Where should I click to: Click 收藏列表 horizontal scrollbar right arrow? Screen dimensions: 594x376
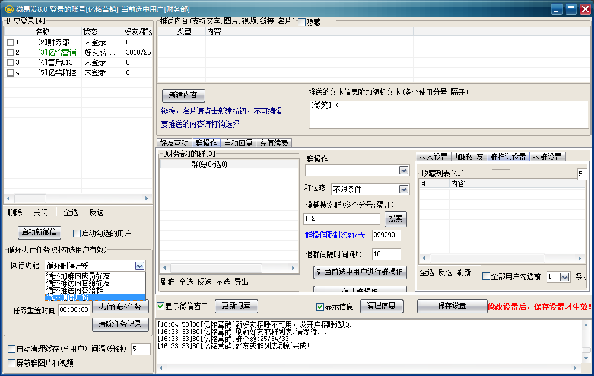(580, 259)
